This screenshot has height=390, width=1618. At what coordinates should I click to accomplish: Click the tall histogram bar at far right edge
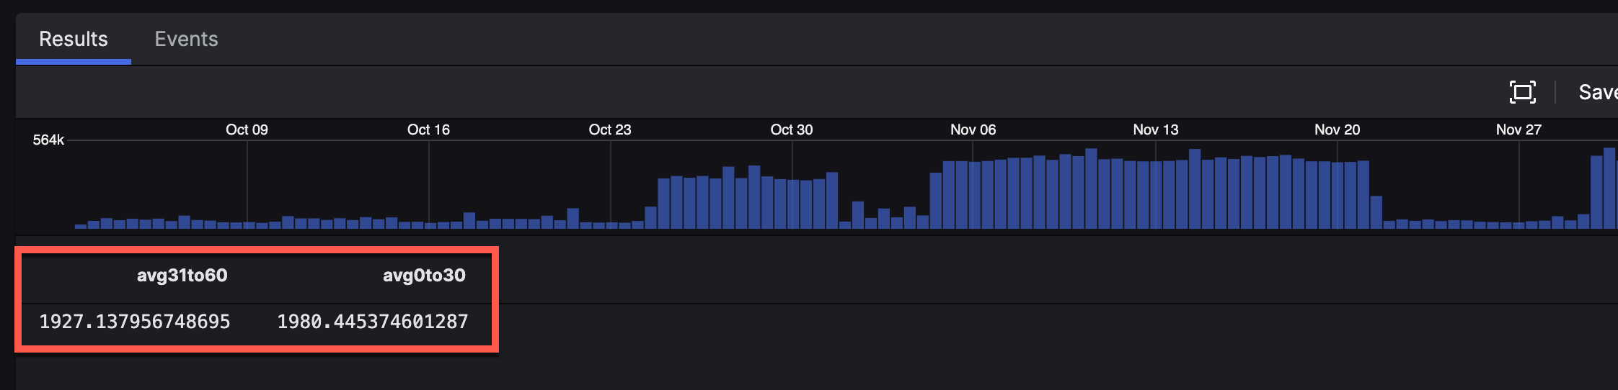1609,189
